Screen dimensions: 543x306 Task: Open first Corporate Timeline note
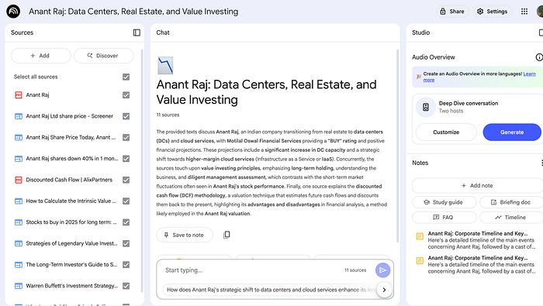point(478,240)
